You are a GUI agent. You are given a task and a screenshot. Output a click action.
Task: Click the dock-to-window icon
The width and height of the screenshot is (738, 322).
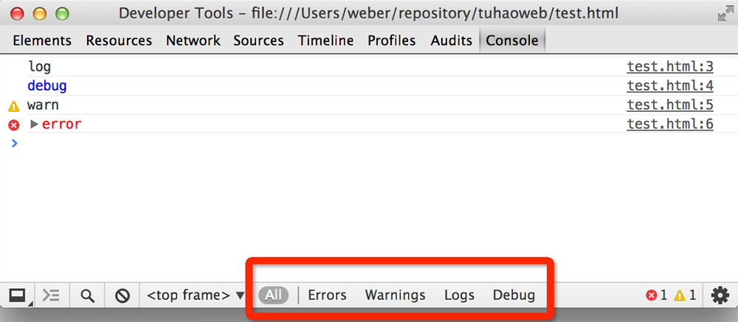point(16,295)
